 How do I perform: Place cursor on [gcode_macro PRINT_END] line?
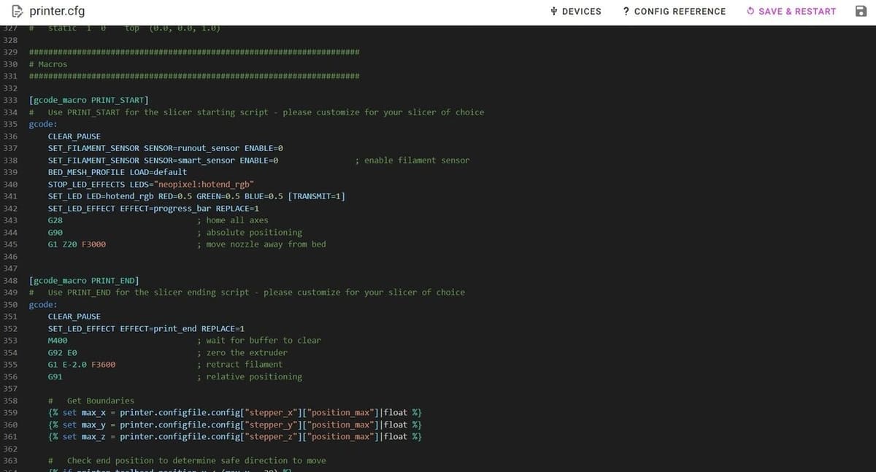[x=84, y=280]
